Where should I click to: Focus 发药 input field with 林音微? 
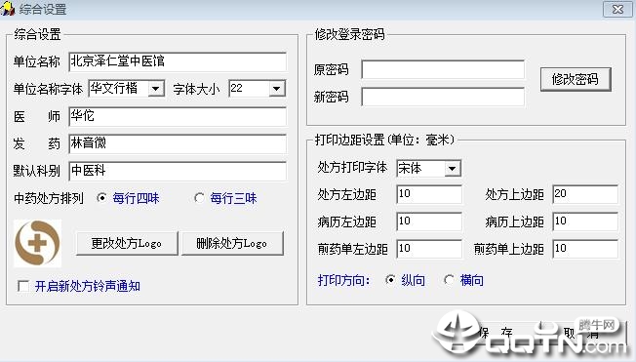coord(178,143)
